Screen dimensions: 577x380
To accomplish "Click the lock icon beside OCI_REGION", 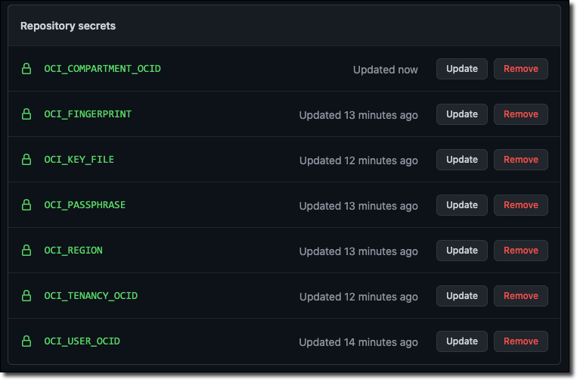I will pos(26,251).
